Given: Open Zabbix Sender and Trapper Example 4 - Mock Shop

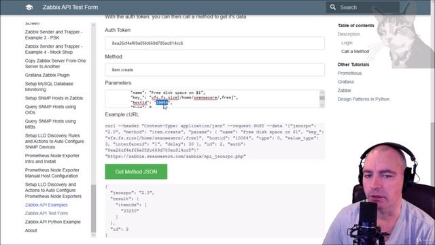Looking at the screenshot, I should [54, 49].
